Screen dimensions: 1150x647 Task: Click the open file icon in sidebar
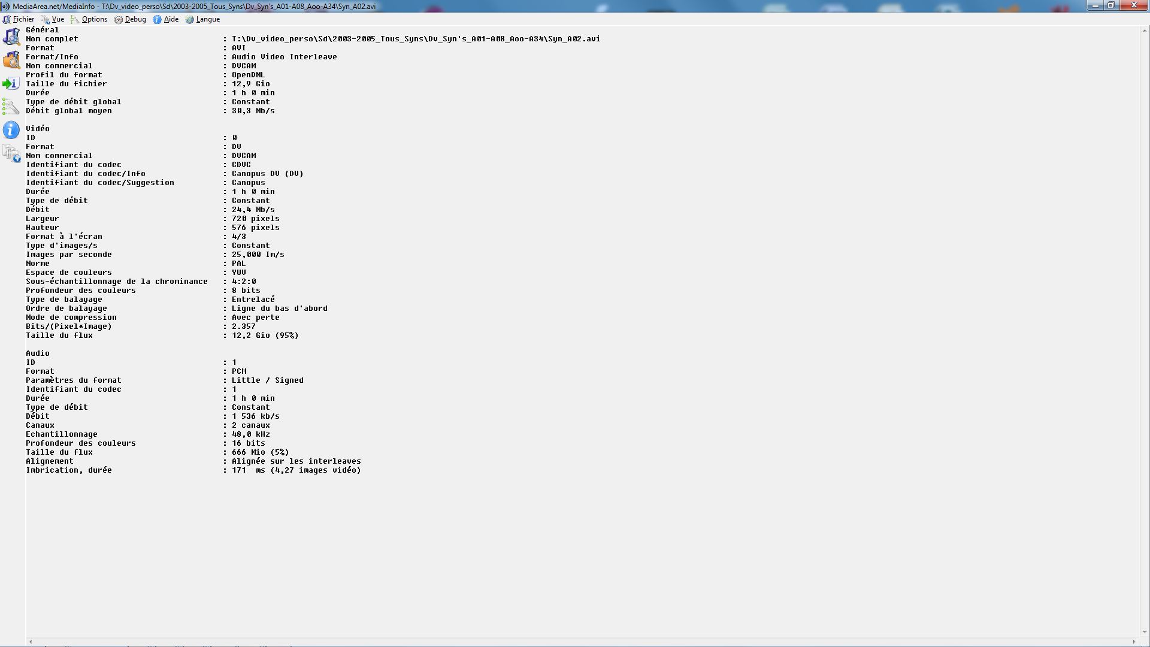click(x=11, y=37)
